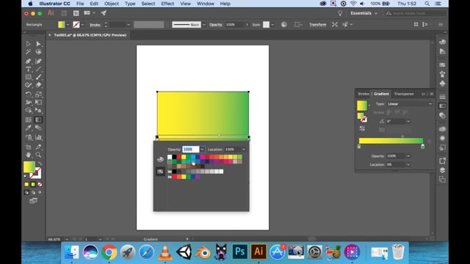Select the Selection tool arrow
Viewport: 470px width, 264px height.
point(28,44)
